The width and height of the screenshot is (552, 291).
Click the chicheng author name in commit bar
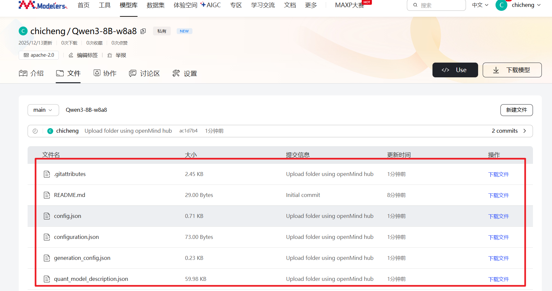pyautogui.click(x=67, y=131)
